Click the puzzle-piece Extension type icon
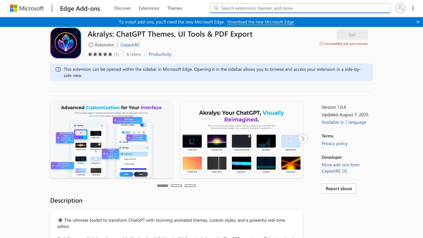 point(91,45)
